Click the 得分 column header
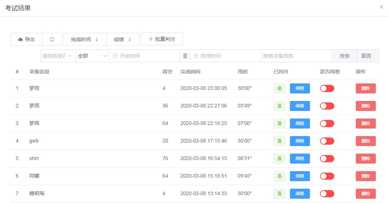 167,72
